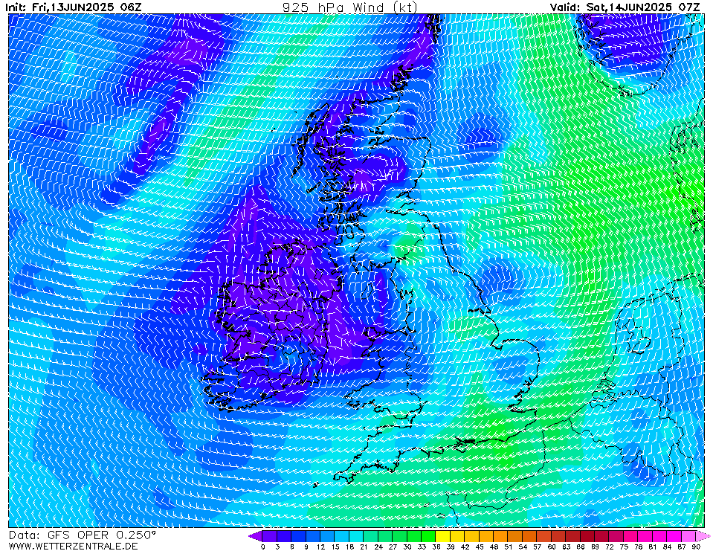713x551 pixels.
Task: Click the 'Init: Fri,13JUN2025 06Z' label
Action: (74, 7)
